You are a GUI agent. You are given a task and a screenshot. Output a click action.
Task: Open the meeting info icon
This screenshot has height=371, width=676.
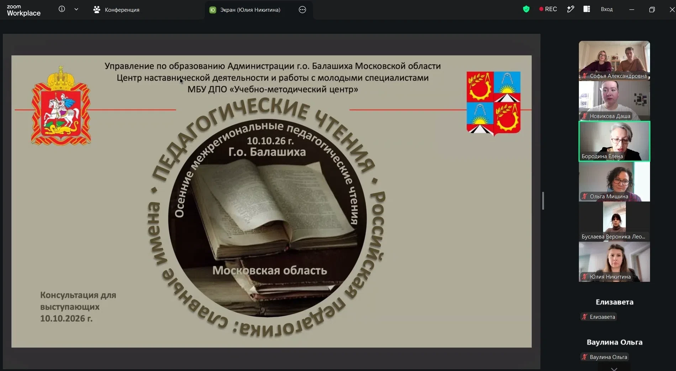62,9
